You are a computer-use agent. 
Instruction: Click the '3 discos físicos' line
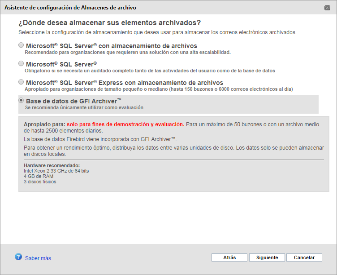point(40,182)
